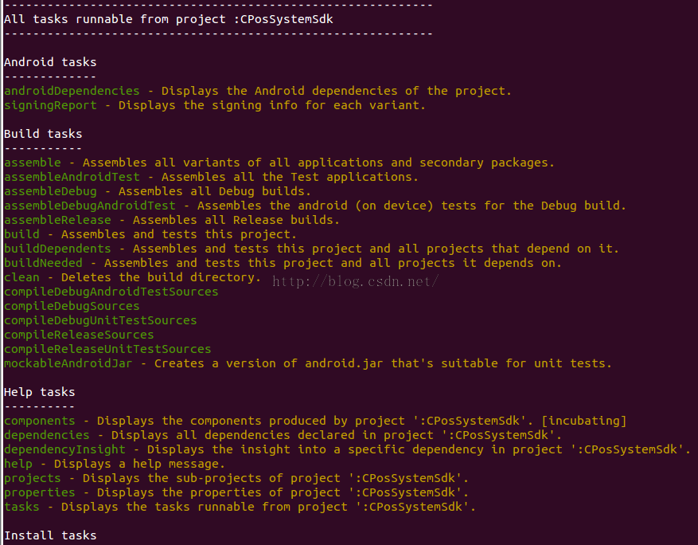This screenshot has width=698, height=545.
Task: Click the assembleDebug task name
Action: [x=50, y=191]
